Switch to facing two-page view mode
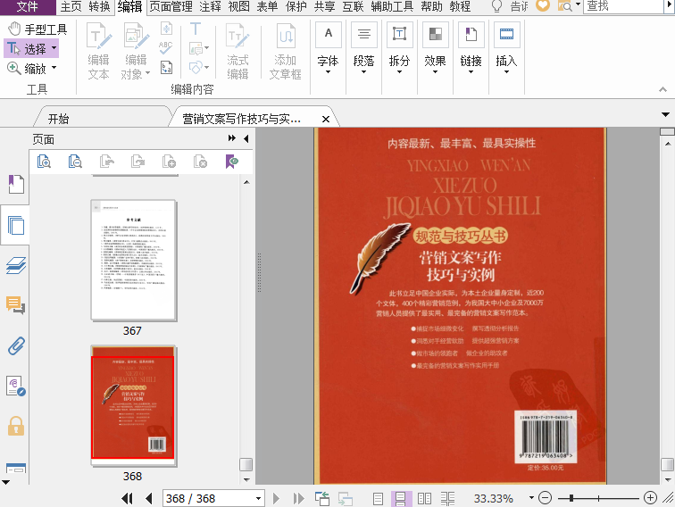 tap(424, 498)
